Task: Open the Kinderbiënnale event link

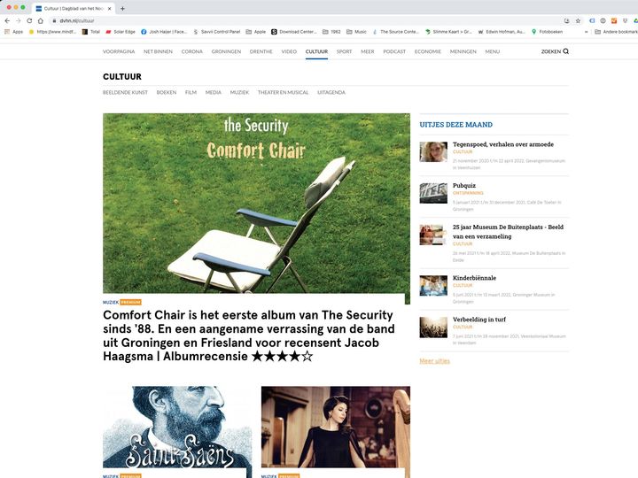Action: (x=474, y=278)
